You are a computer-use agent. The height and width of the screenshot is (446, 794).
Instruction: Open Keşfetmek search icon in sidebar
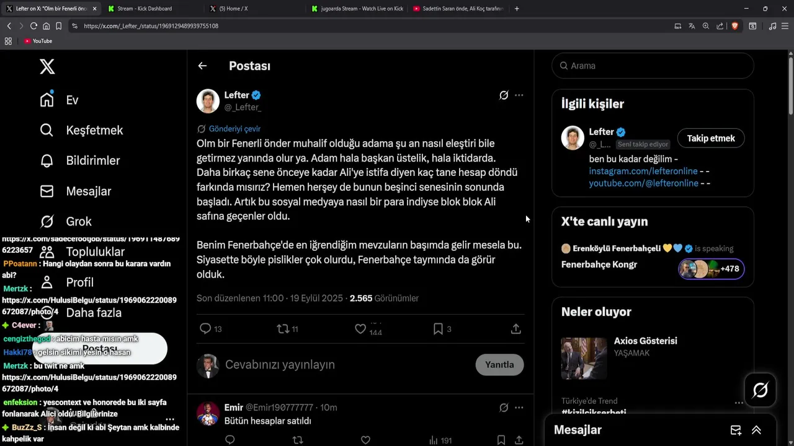click(47, 130)
